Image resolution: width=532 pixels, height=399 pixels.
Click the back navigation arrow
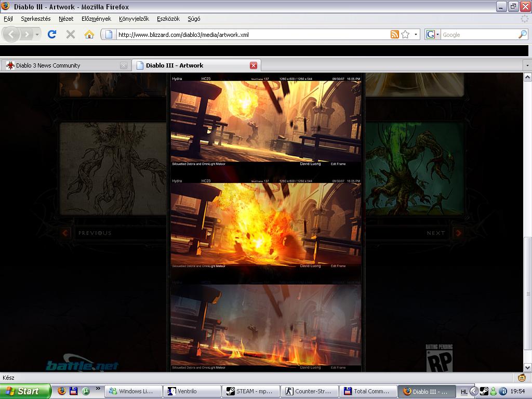pyautogui.click(x=11, y=34)
